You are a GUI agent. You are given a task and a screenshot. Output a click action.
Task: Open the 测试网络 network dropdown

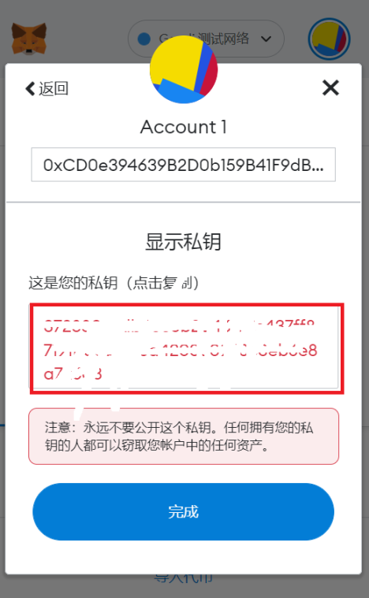206,39
